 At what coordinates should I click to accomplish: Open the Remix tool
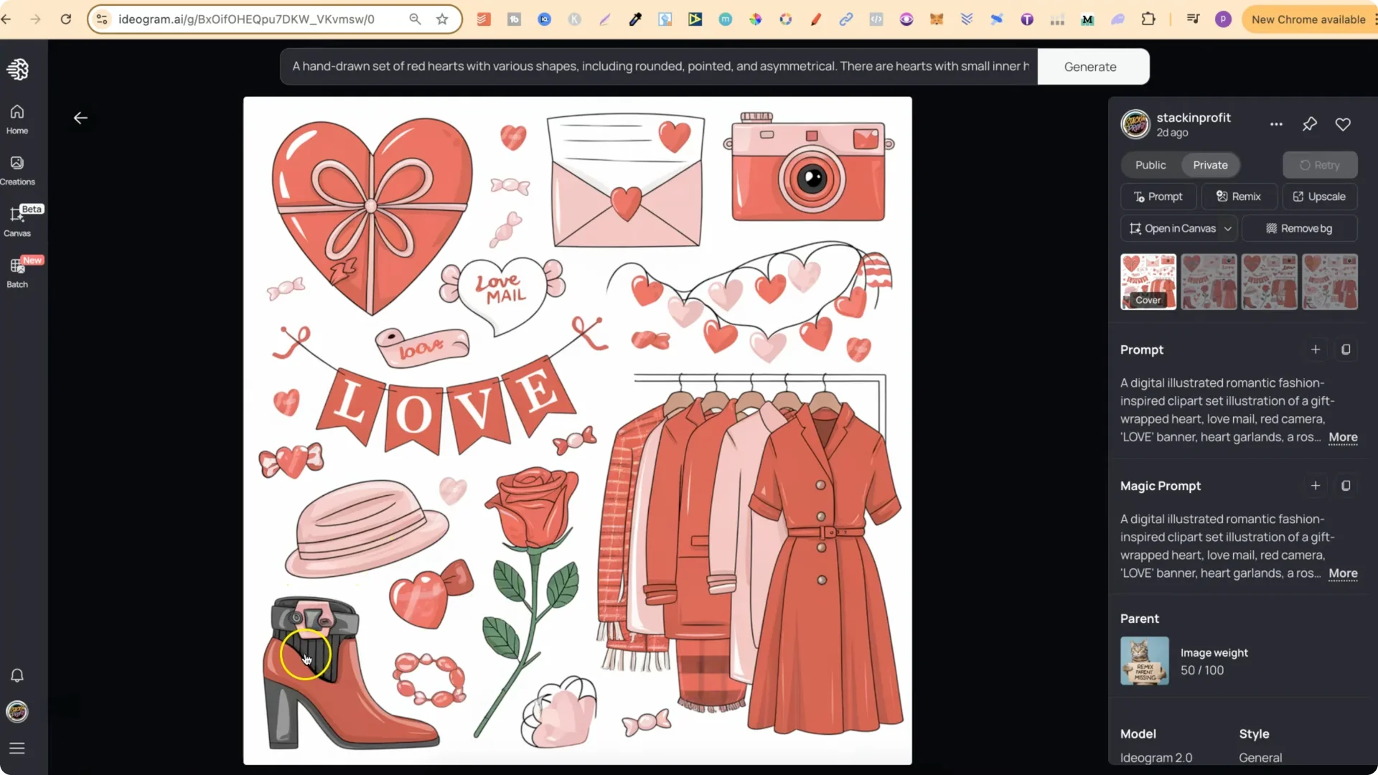click(x=1239, y=196)
